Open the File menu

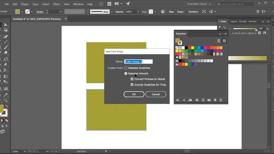coord(6,4)
